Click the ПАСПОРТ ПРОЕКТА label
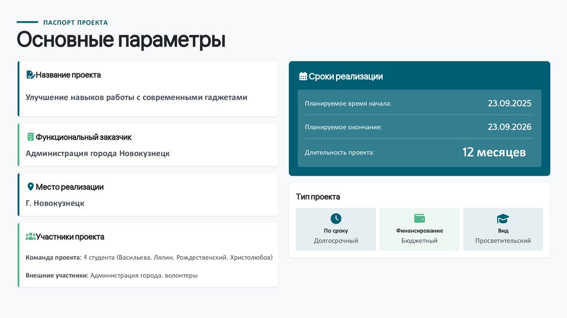This screenshot has height=318, width=567. pos(75,22)
